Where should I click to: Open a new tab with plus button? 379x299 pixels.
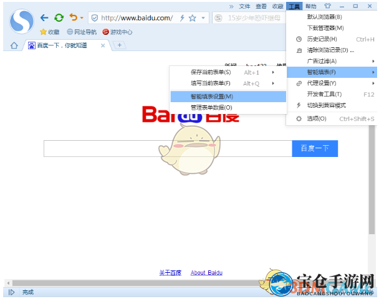(x=120, y=45)
